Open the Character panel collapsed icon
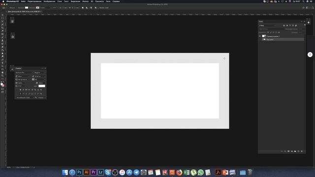Screen dimensions: 315x177 click(12, 69)
